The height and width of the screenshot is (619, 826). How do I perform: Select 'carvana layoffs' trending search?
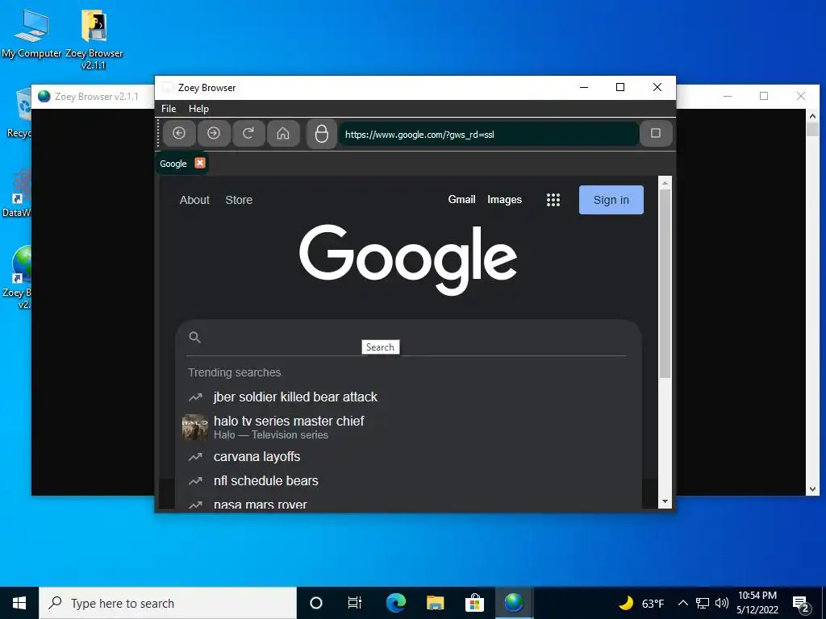(257, 456)
